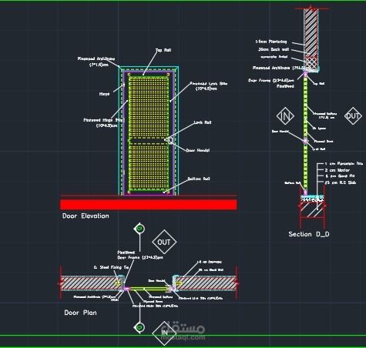Select the hatched wall at top of Section D_D
Screen dimensions: 366x348
click(x=311, y=32)
